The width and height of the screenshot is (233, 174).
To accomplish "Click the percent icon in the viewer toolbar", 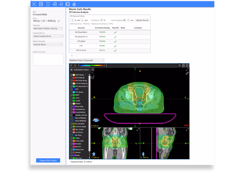I will [75, 66].
